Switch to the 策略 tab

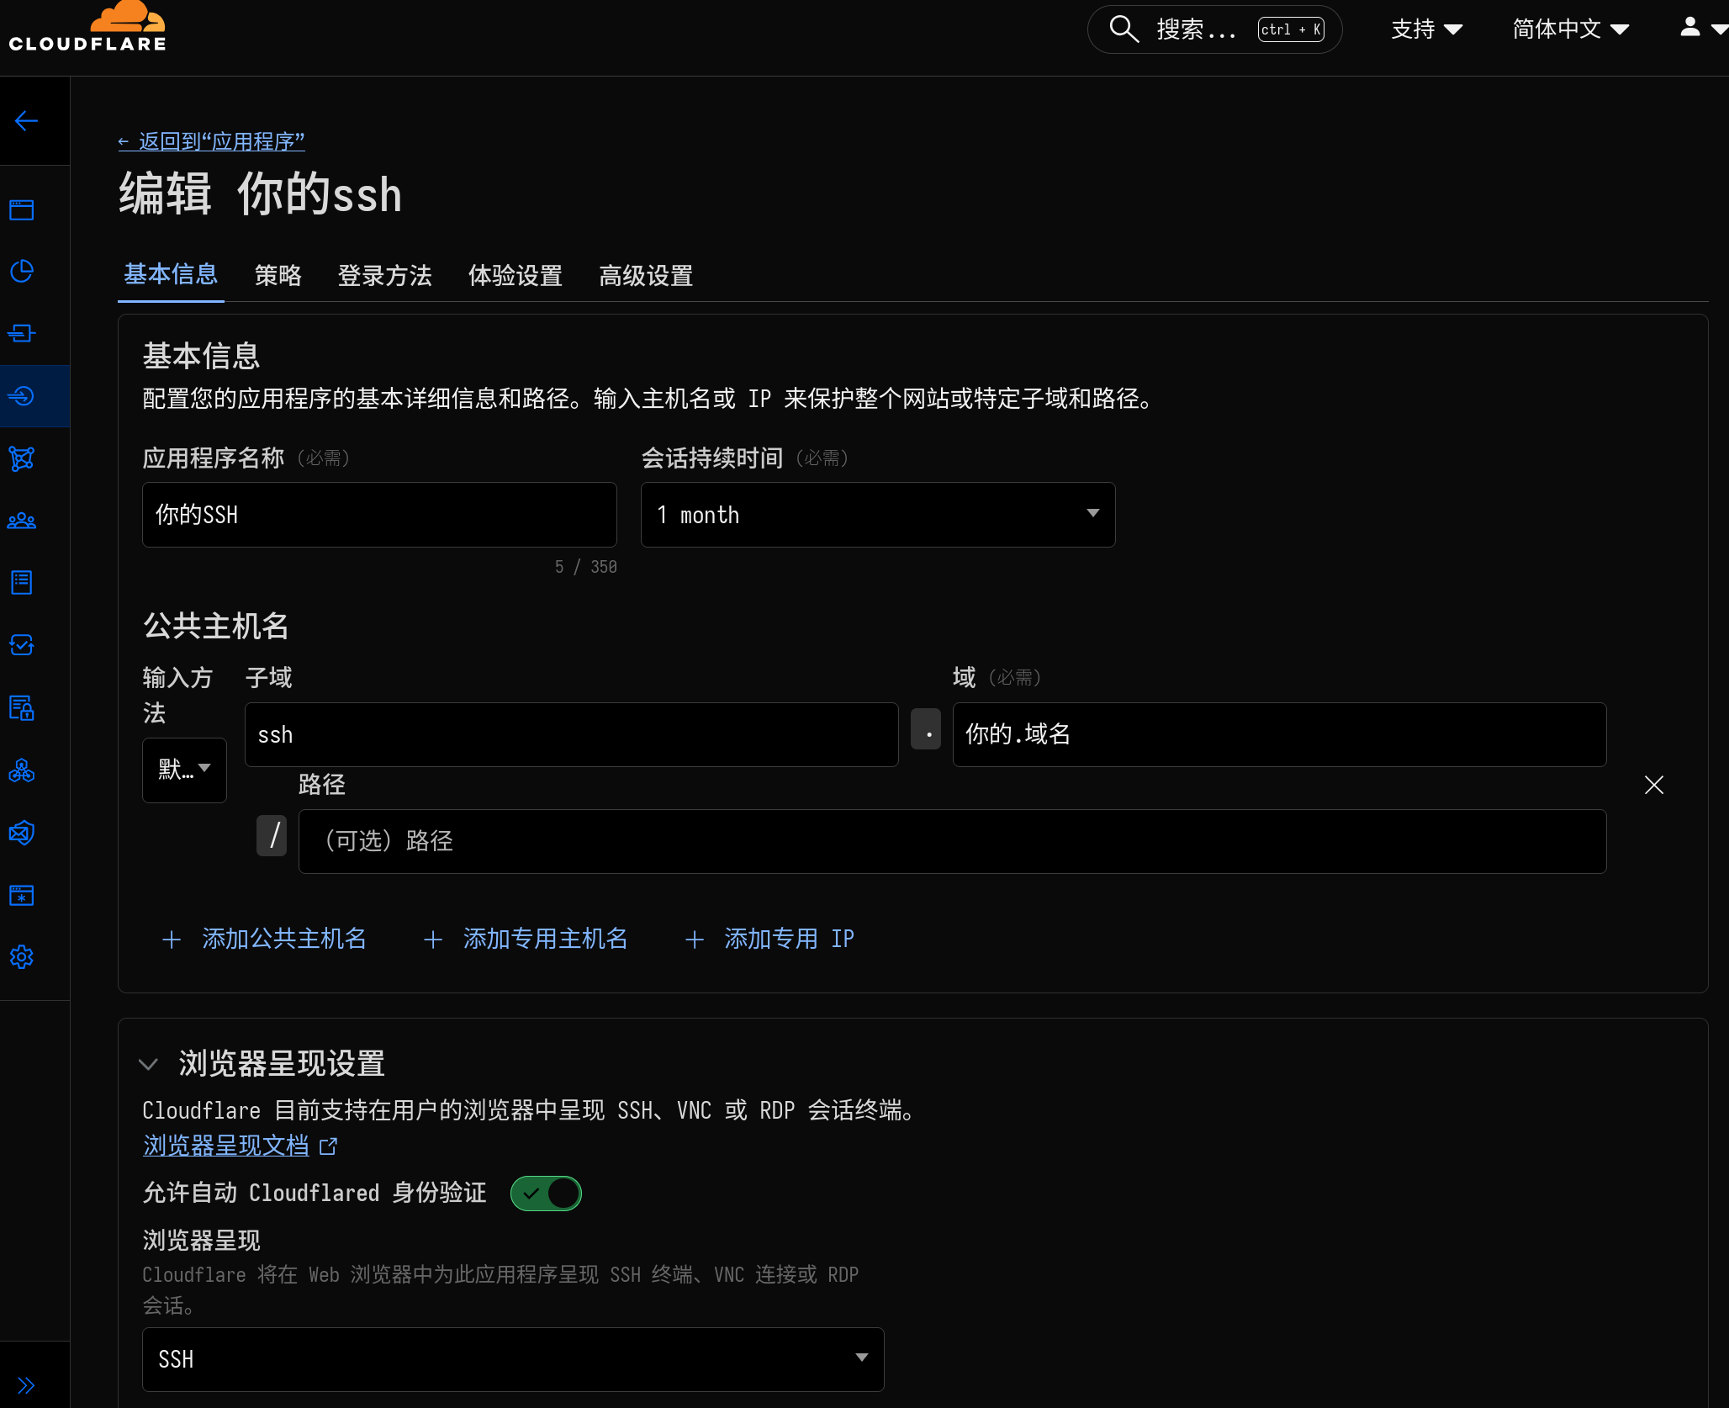[278, 276]
